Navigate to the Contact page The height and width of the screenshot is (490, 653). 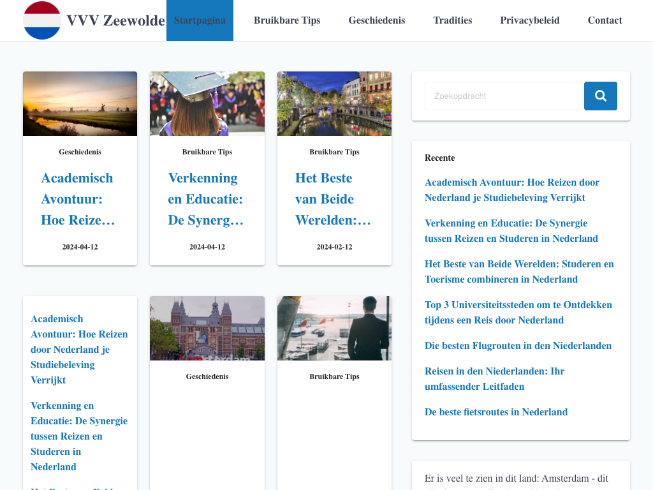(605, 20)
